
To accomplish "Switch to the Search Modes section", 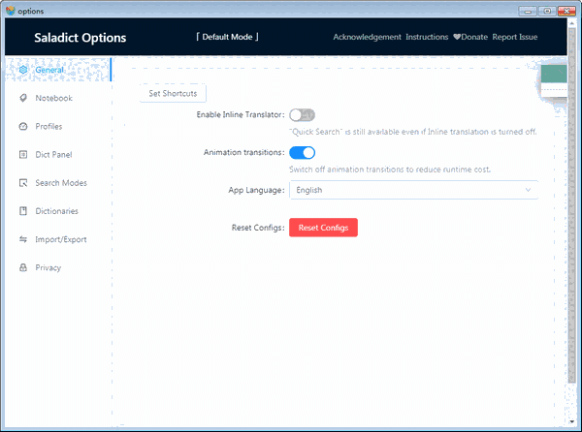I will click(60, 183).
